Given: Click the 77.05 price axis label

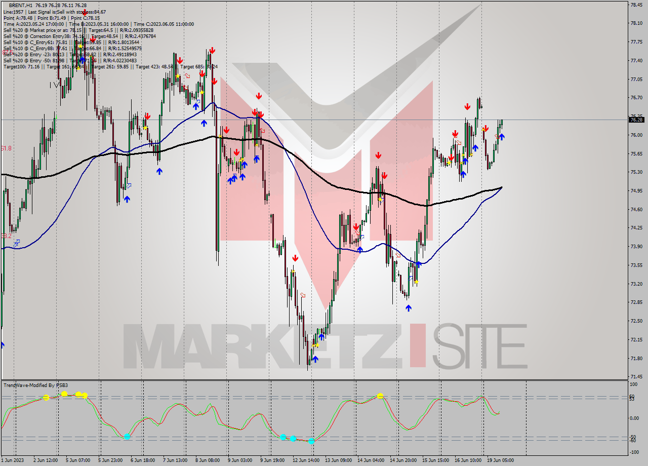Looking at the screenshot, I should [636, 79].
